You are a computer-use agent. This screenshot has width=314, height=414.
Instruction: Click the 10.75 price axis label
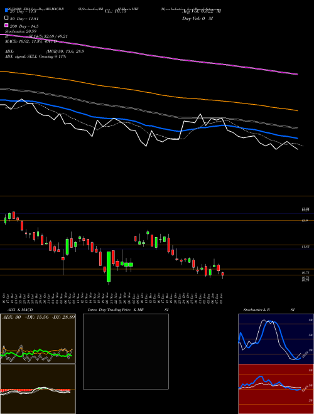click(x=305, y=272)
